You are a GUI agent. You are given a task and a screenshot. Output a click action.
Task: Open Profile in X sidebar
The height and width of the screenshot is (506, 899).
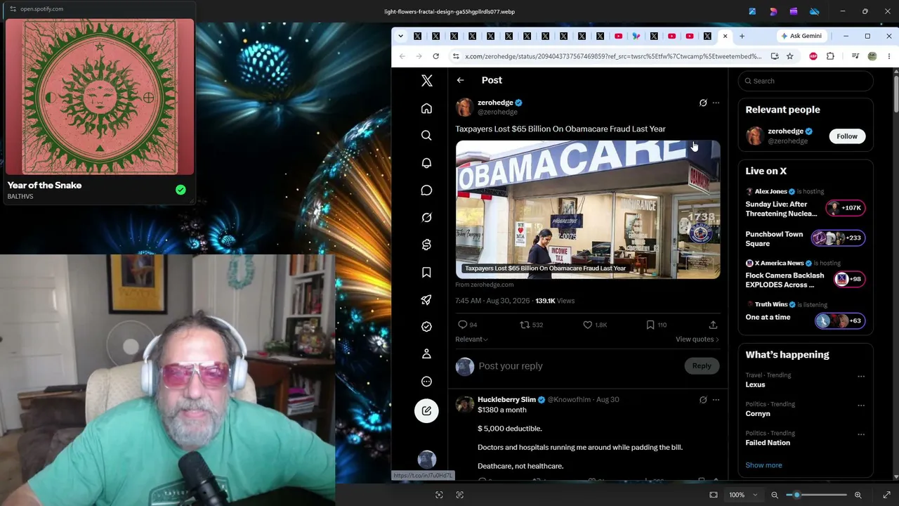(x=426, y=354)
